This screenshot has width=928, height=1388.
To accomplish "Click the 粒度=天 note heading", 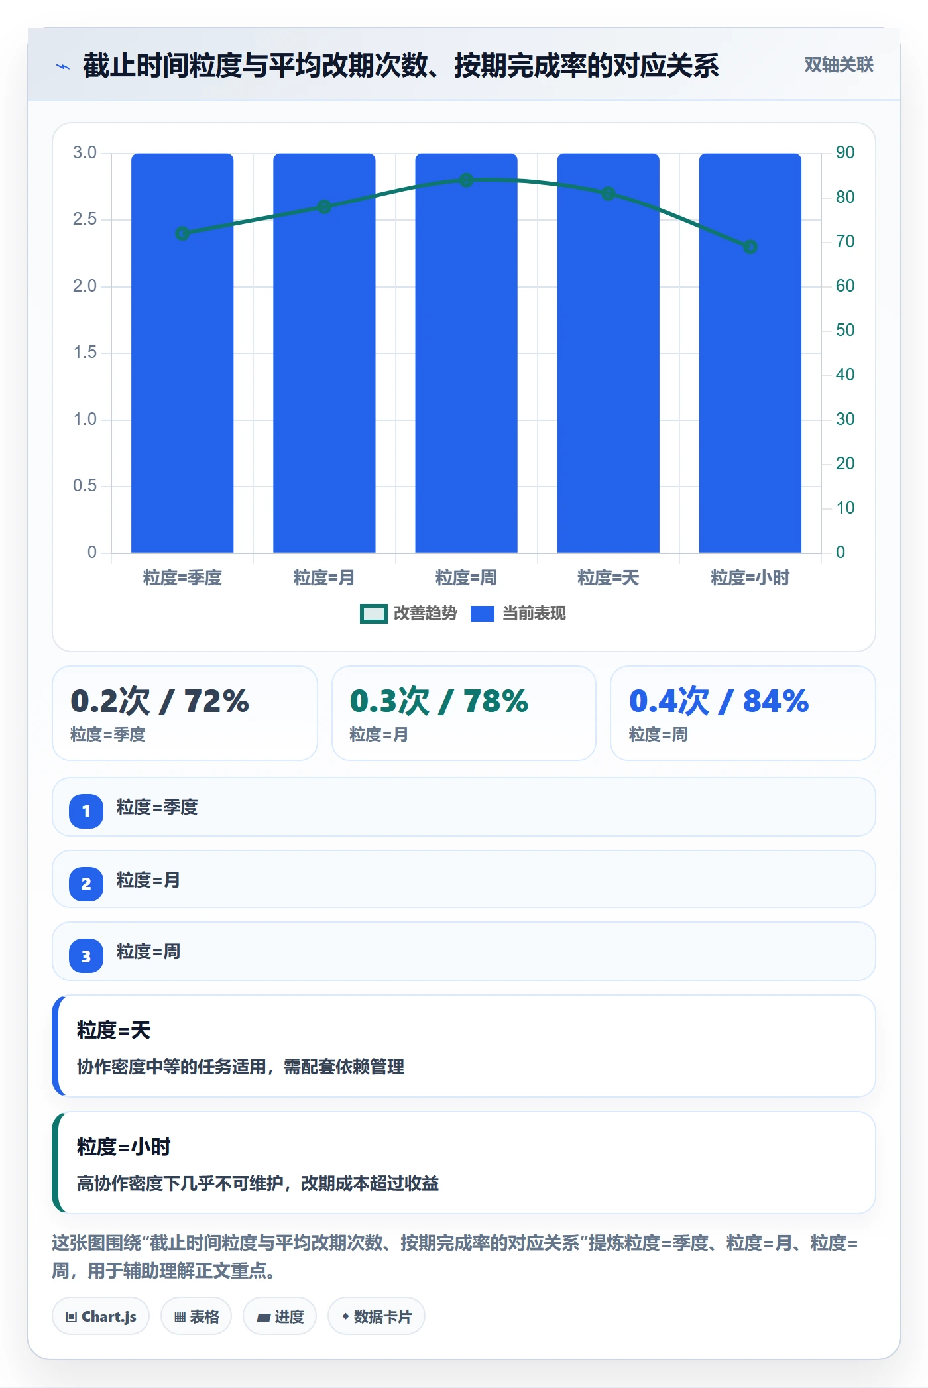I will coord(114,1030).
